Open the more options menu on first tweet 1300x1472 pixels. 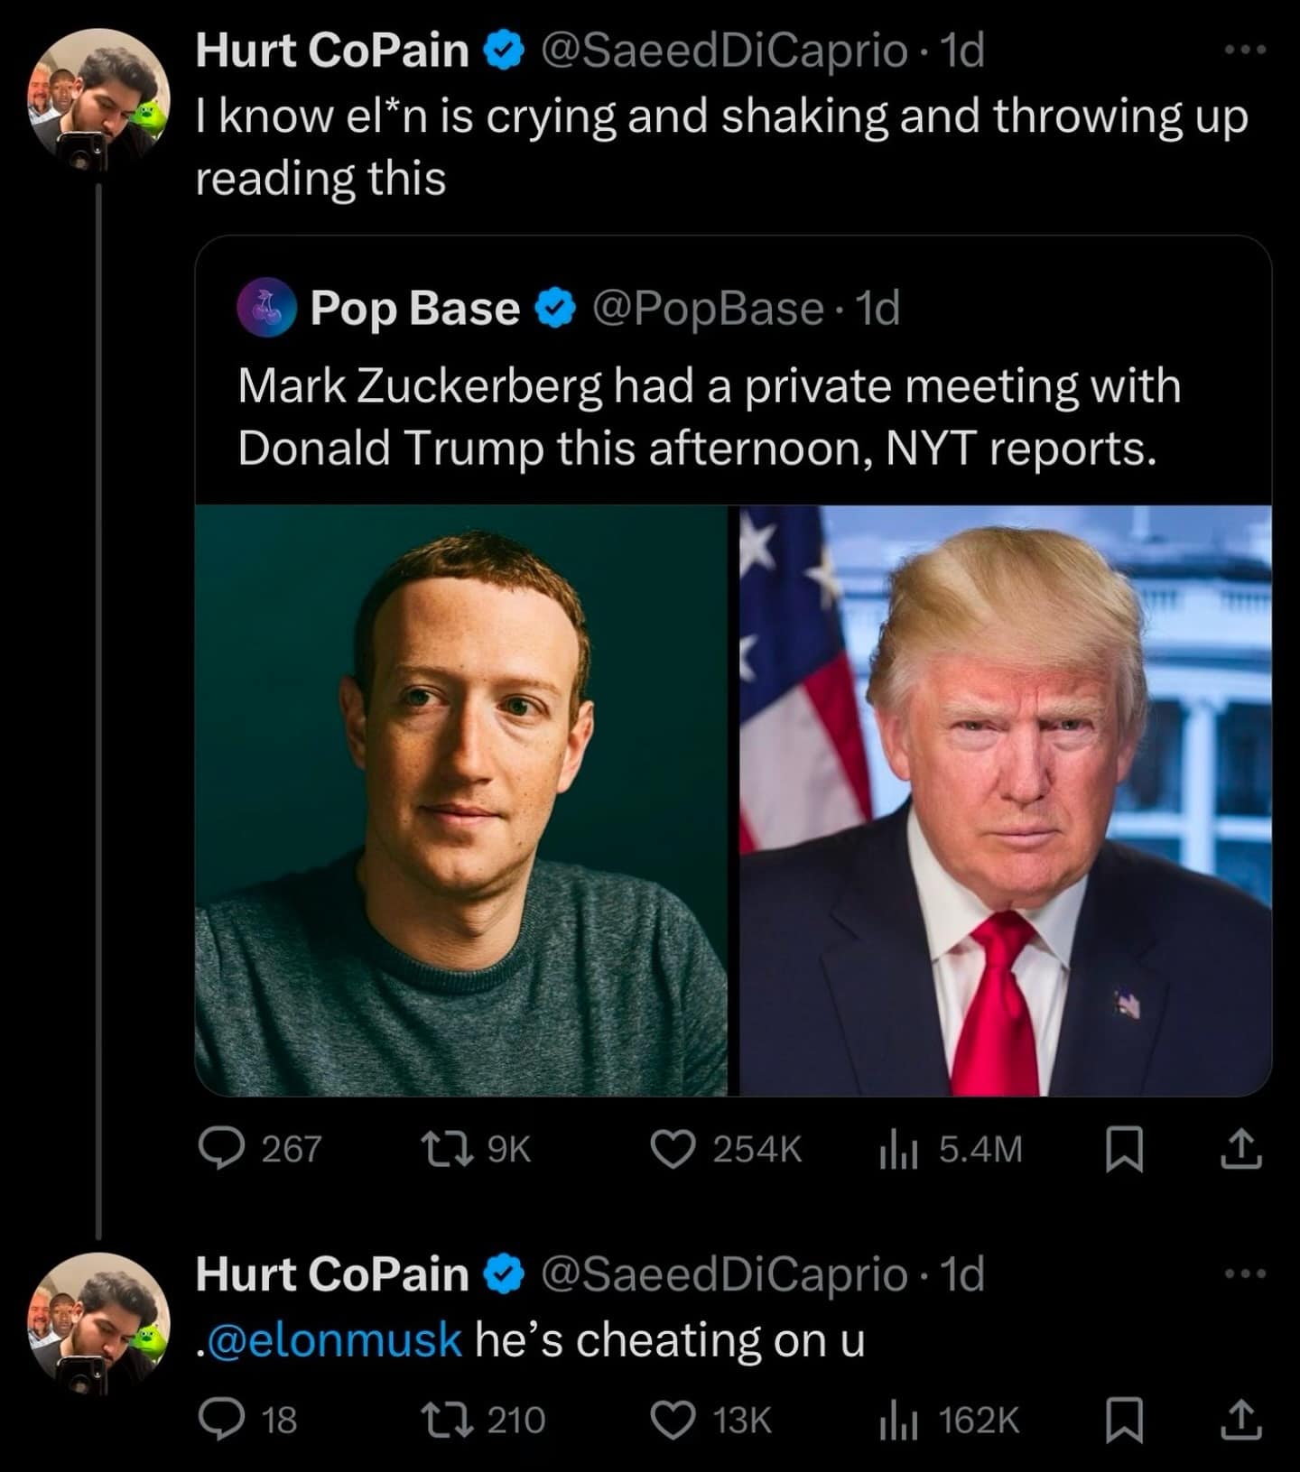tap(1246, 51)
